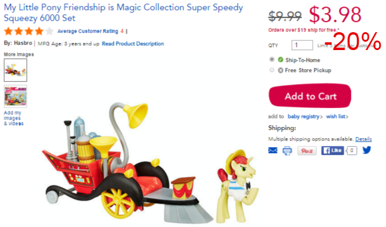
Task: Click the Pinterest Pin it button
Action: tap(307, 151)
